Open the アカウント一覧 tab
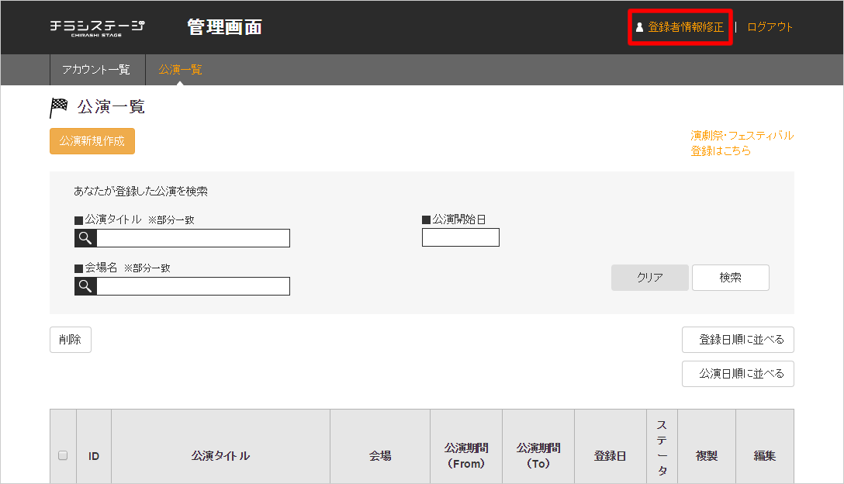 tap(96, 70)
